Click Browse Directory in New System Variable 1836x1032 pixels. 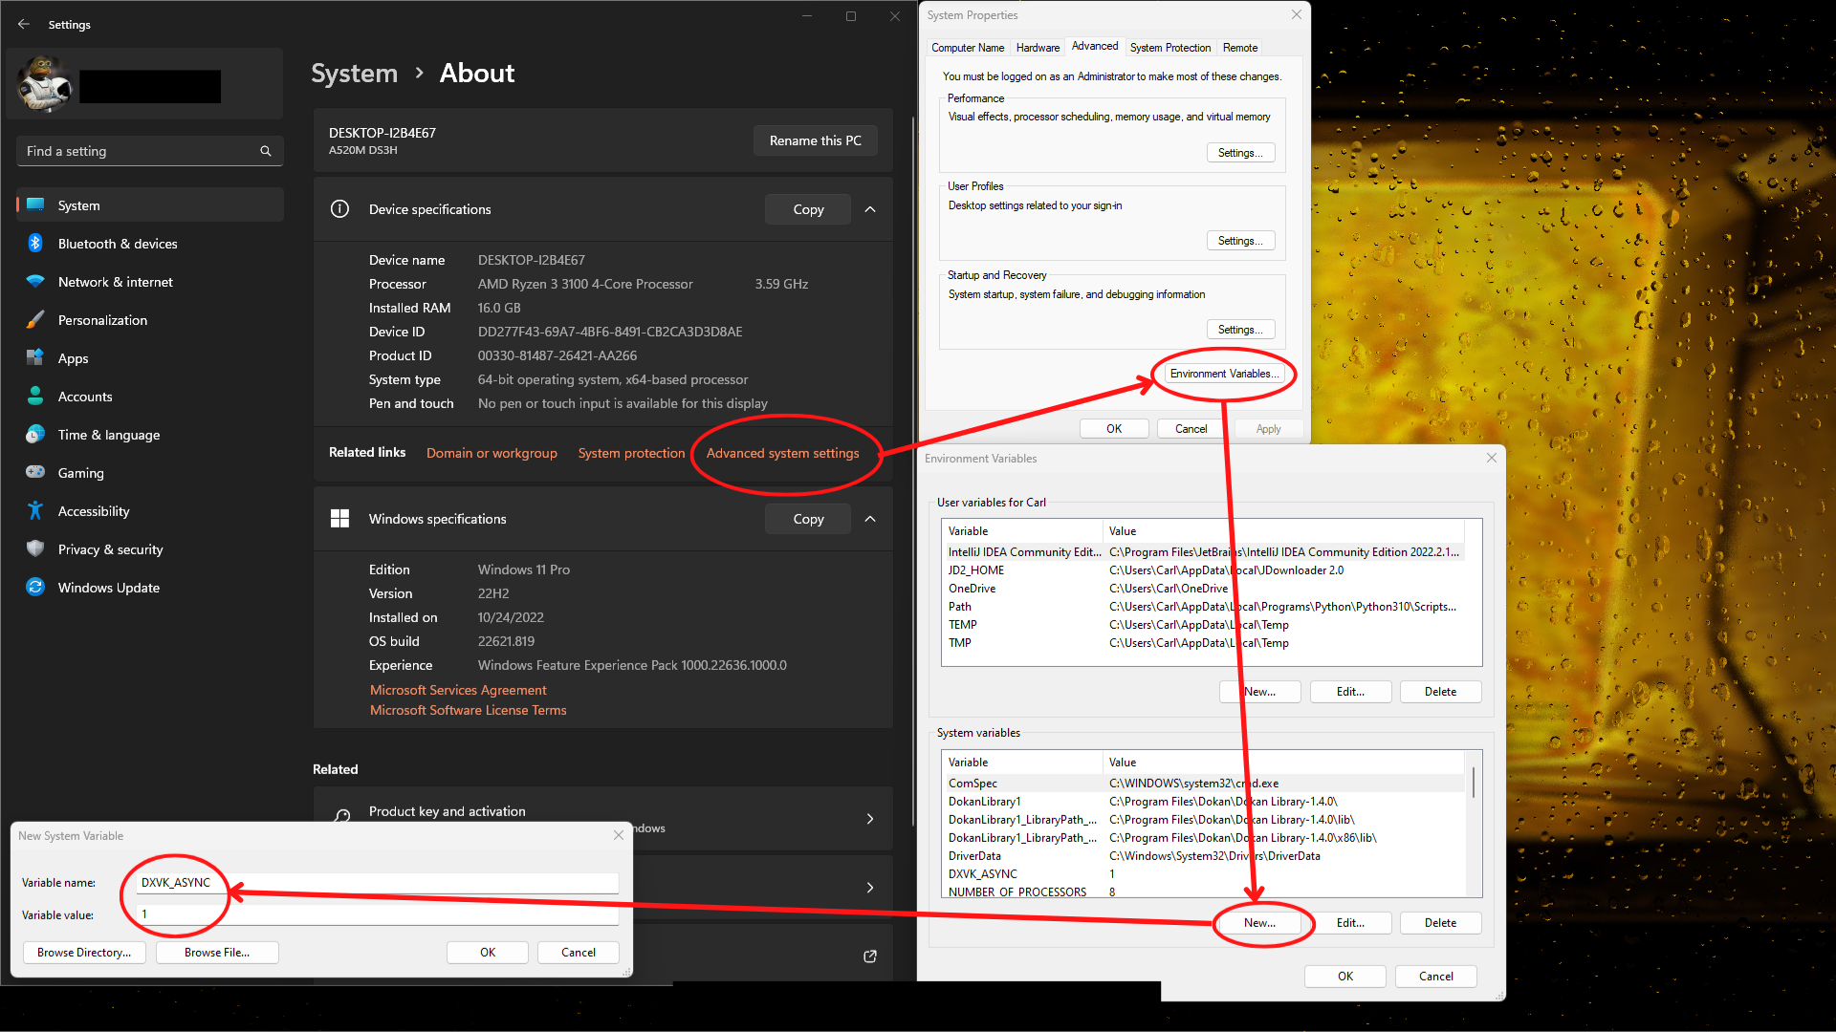(x=84, y=953)
